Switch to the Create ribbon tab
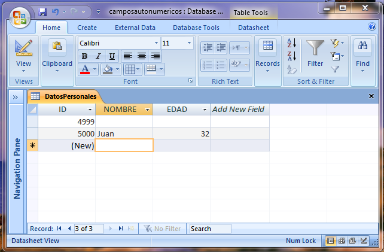 pyautogui.click(x=87, y=28)
